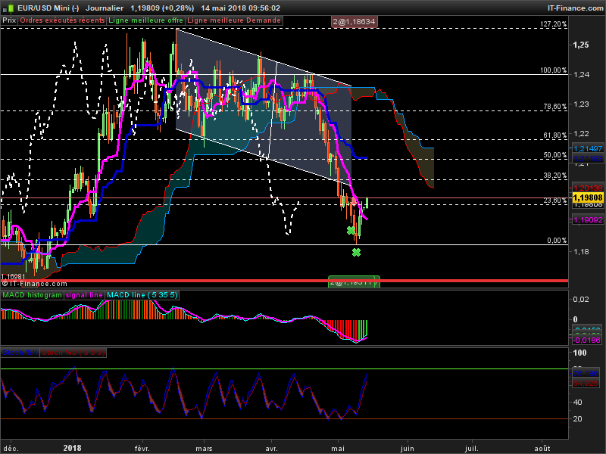Click the 1,25 price axis label
606x454 pixels.
click(581, 45)
